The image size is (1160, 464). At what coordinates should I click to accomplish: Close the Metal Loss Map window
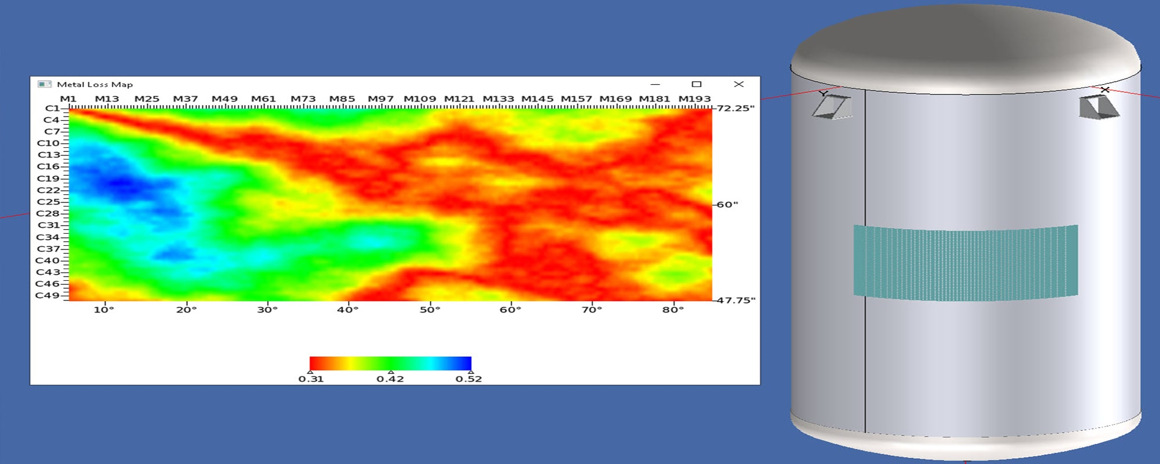738,84
